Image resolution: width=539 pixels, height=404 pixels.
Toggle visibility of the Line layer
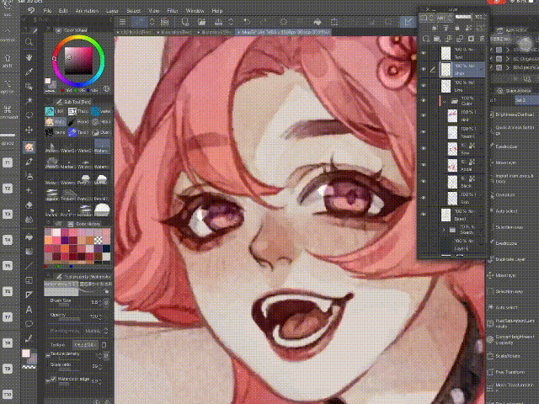coord(424,85)
